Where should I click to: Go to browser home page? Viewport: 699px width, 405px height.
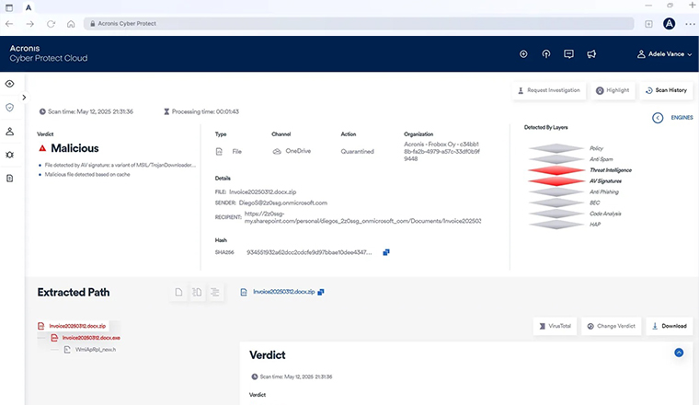pyautogui.click(x=71, y=24)
